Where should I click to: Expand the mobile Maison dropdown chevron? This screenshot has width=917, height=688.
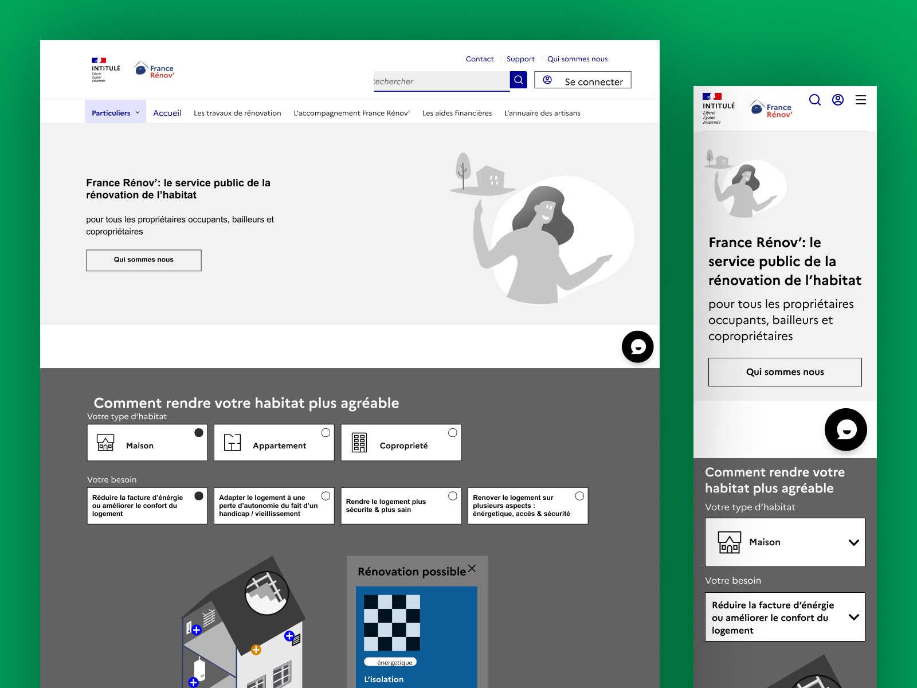tap(853, 542)
